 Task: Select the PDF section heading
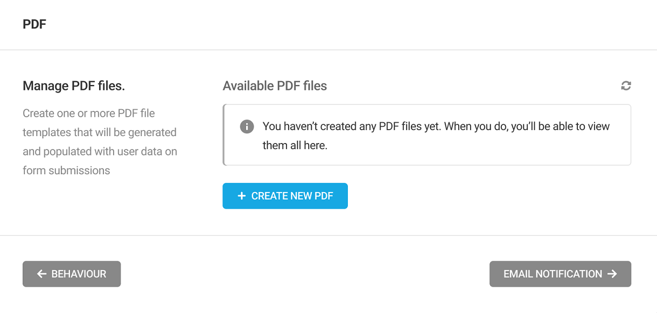(x=34, y=24)
